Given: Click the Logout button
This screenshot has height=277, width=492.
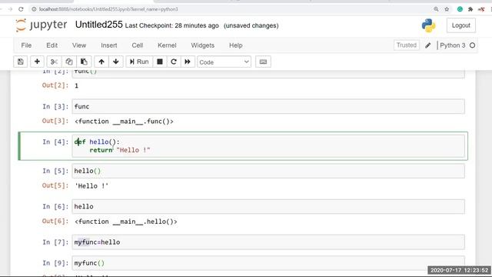Looking at the screenshot, I should (x=461, y=25).
